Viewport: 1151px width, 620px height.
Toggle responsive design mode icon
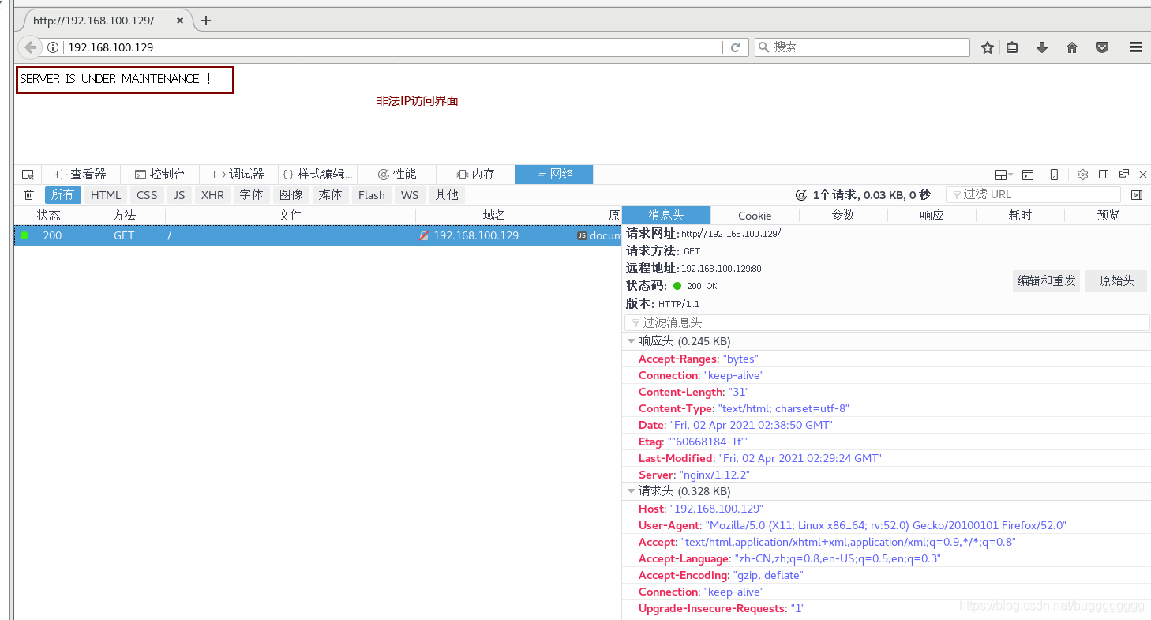[1054, 175]
